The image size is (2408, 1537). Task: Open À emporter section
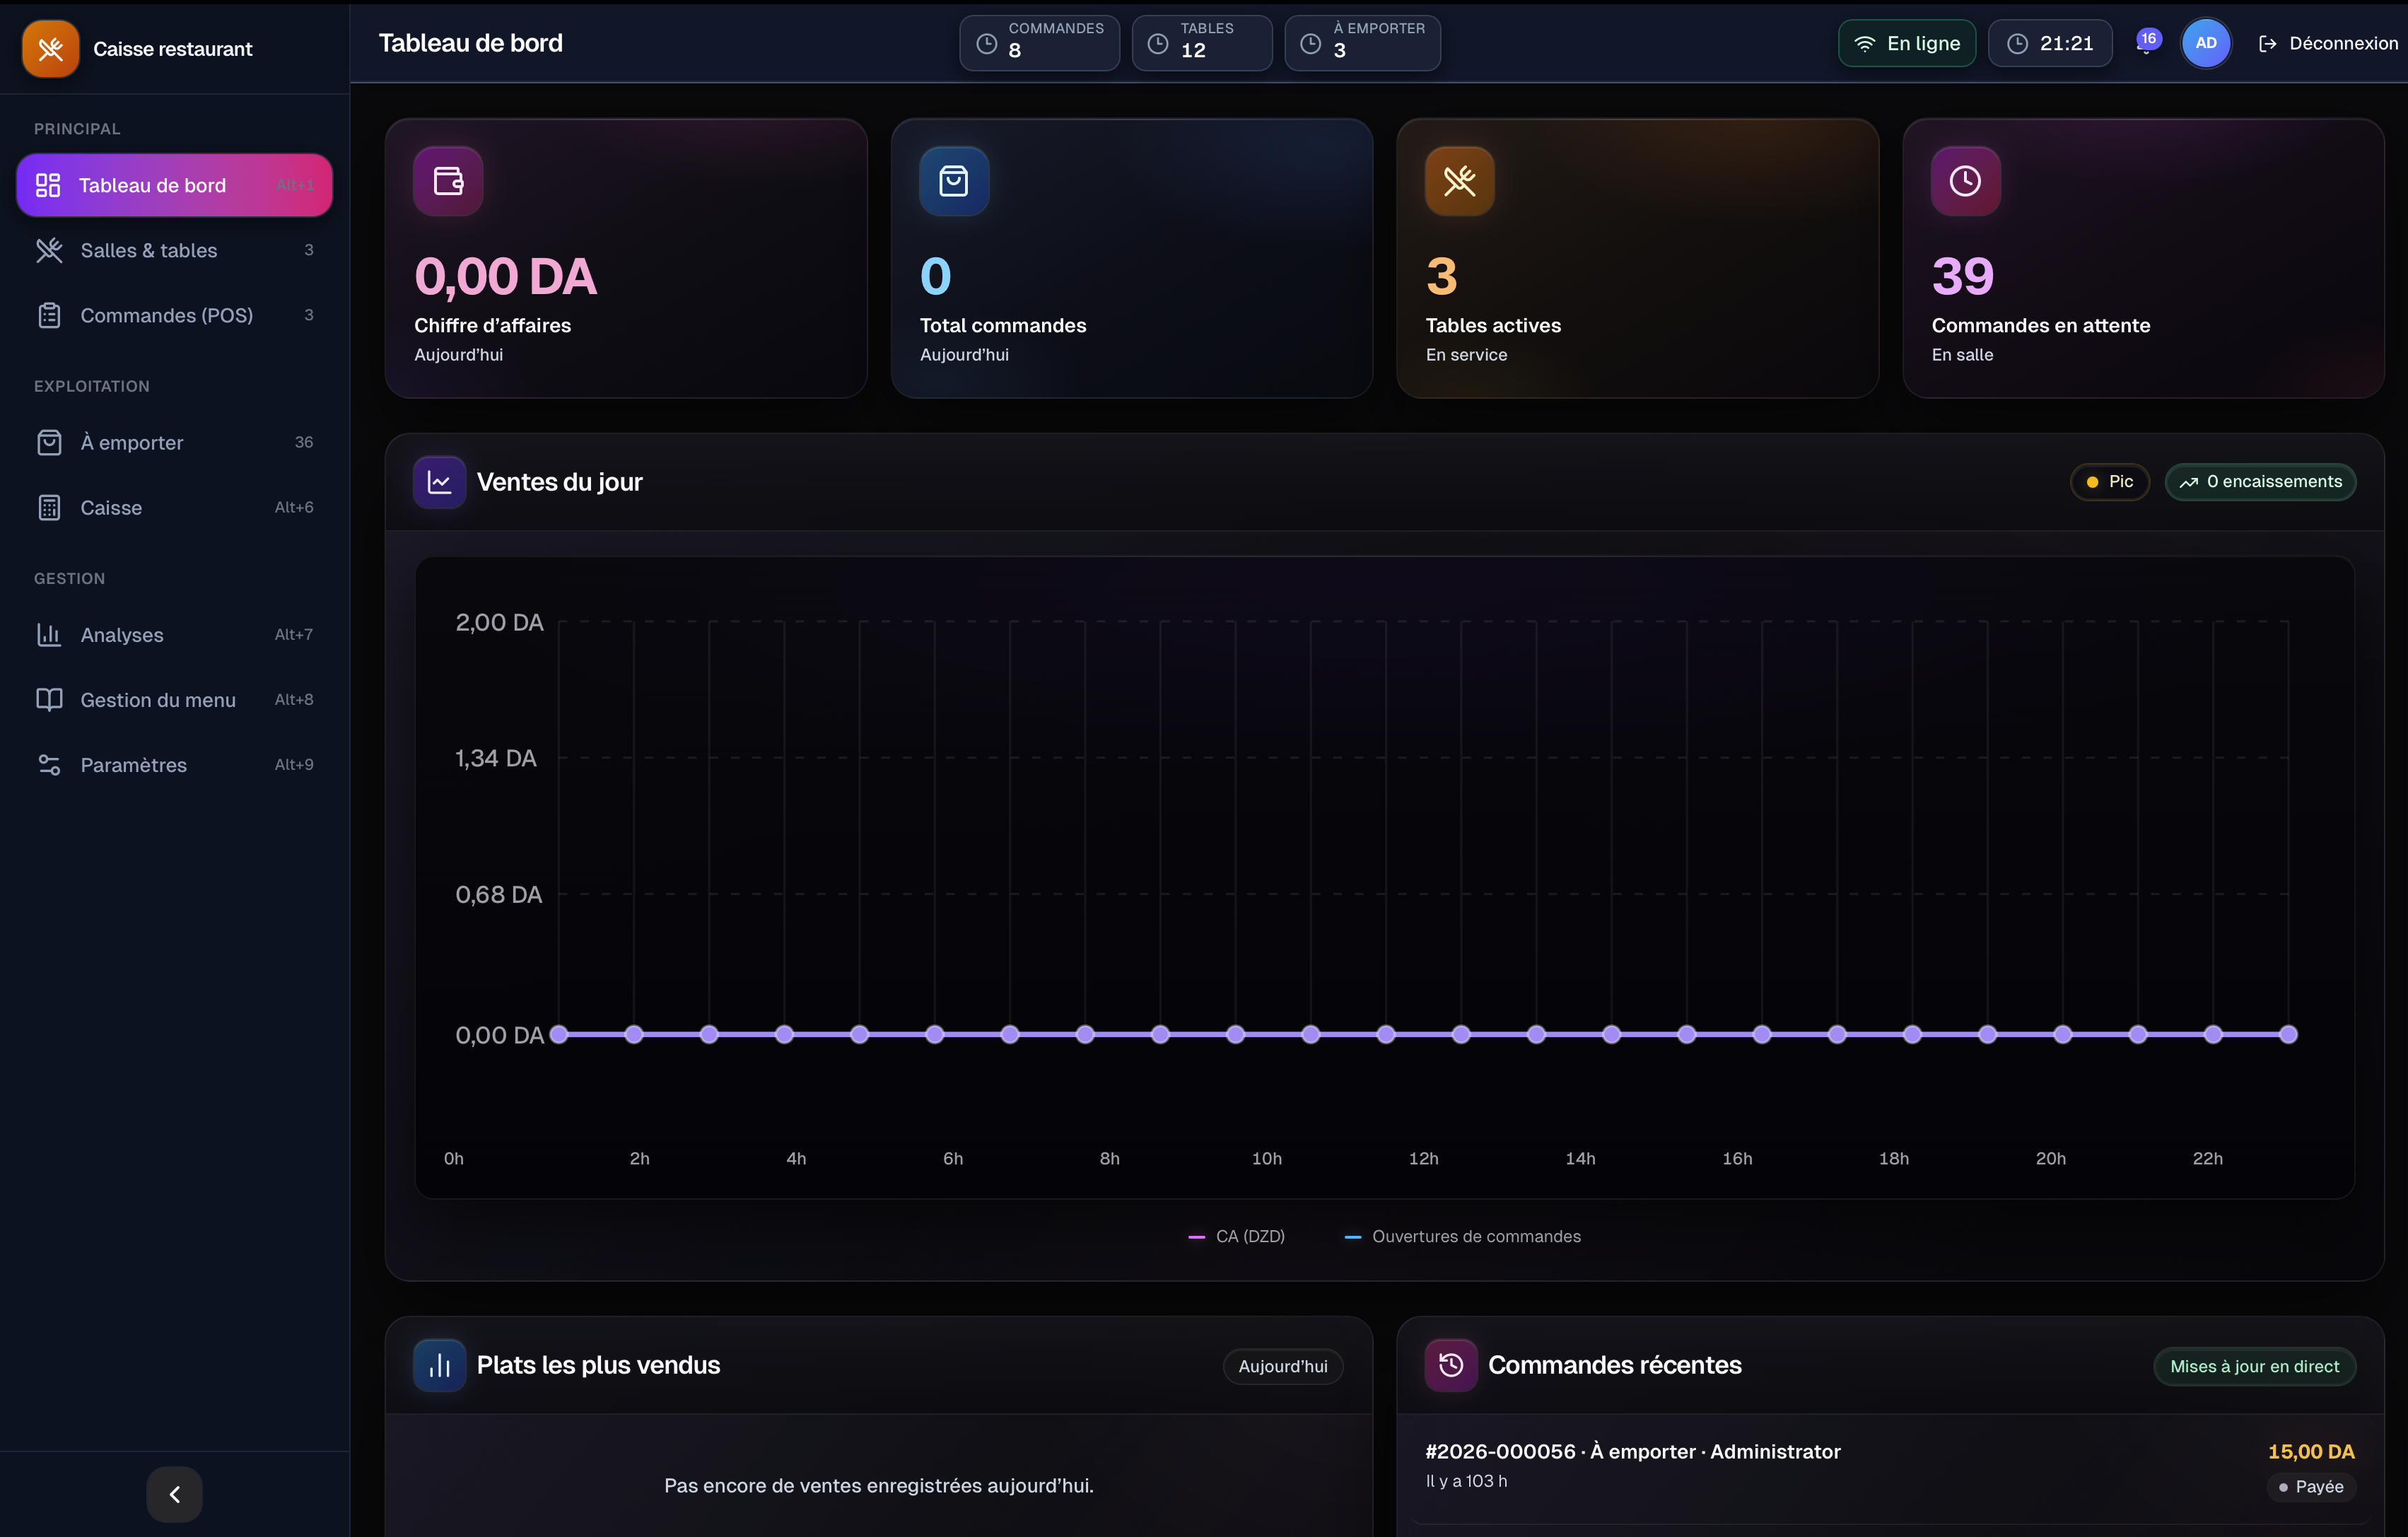[174, 442]
